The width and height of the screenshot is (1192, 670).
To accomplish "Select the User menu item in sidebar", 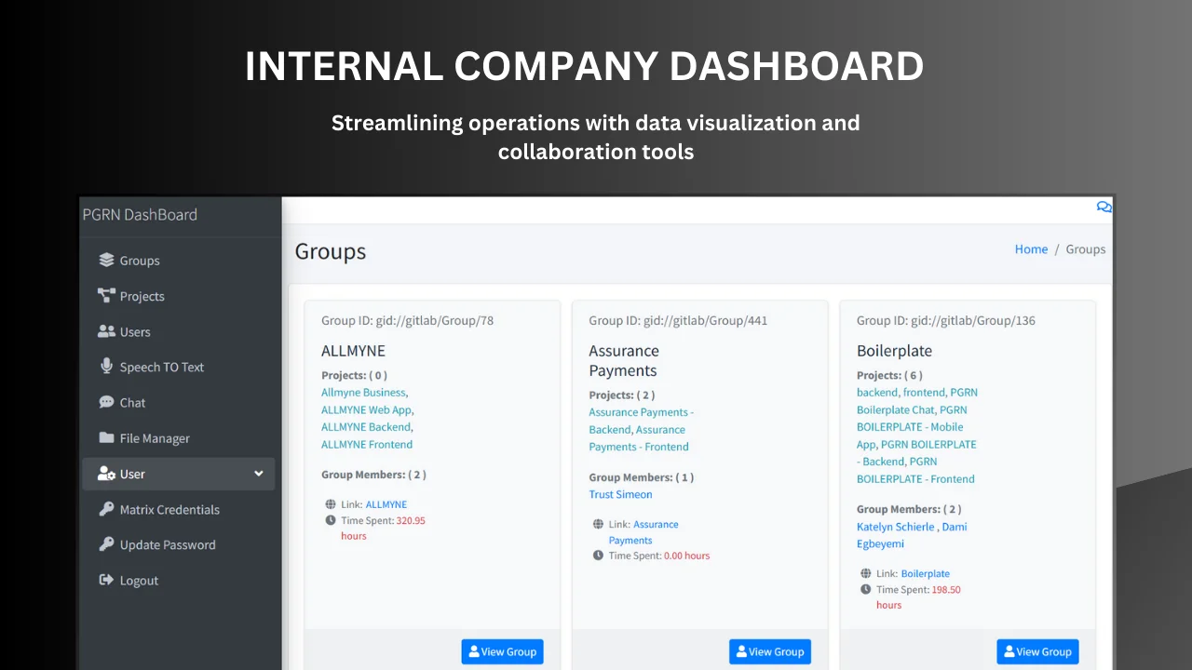I will 132,474.
